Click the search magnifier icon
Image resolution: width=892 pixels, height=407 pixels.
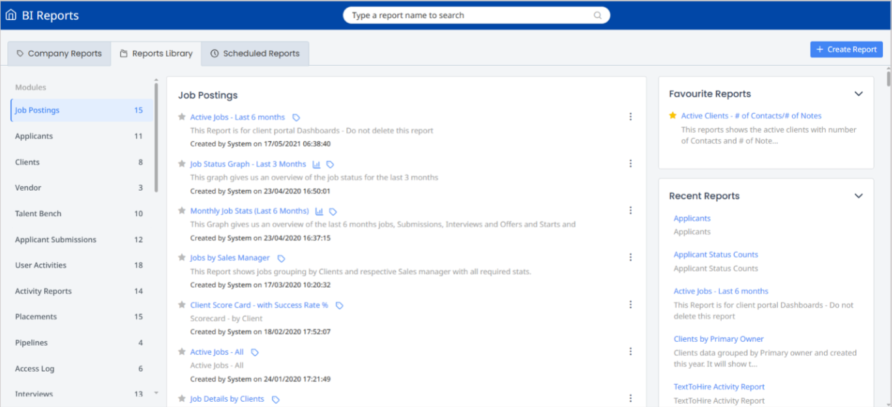(598, 16)
